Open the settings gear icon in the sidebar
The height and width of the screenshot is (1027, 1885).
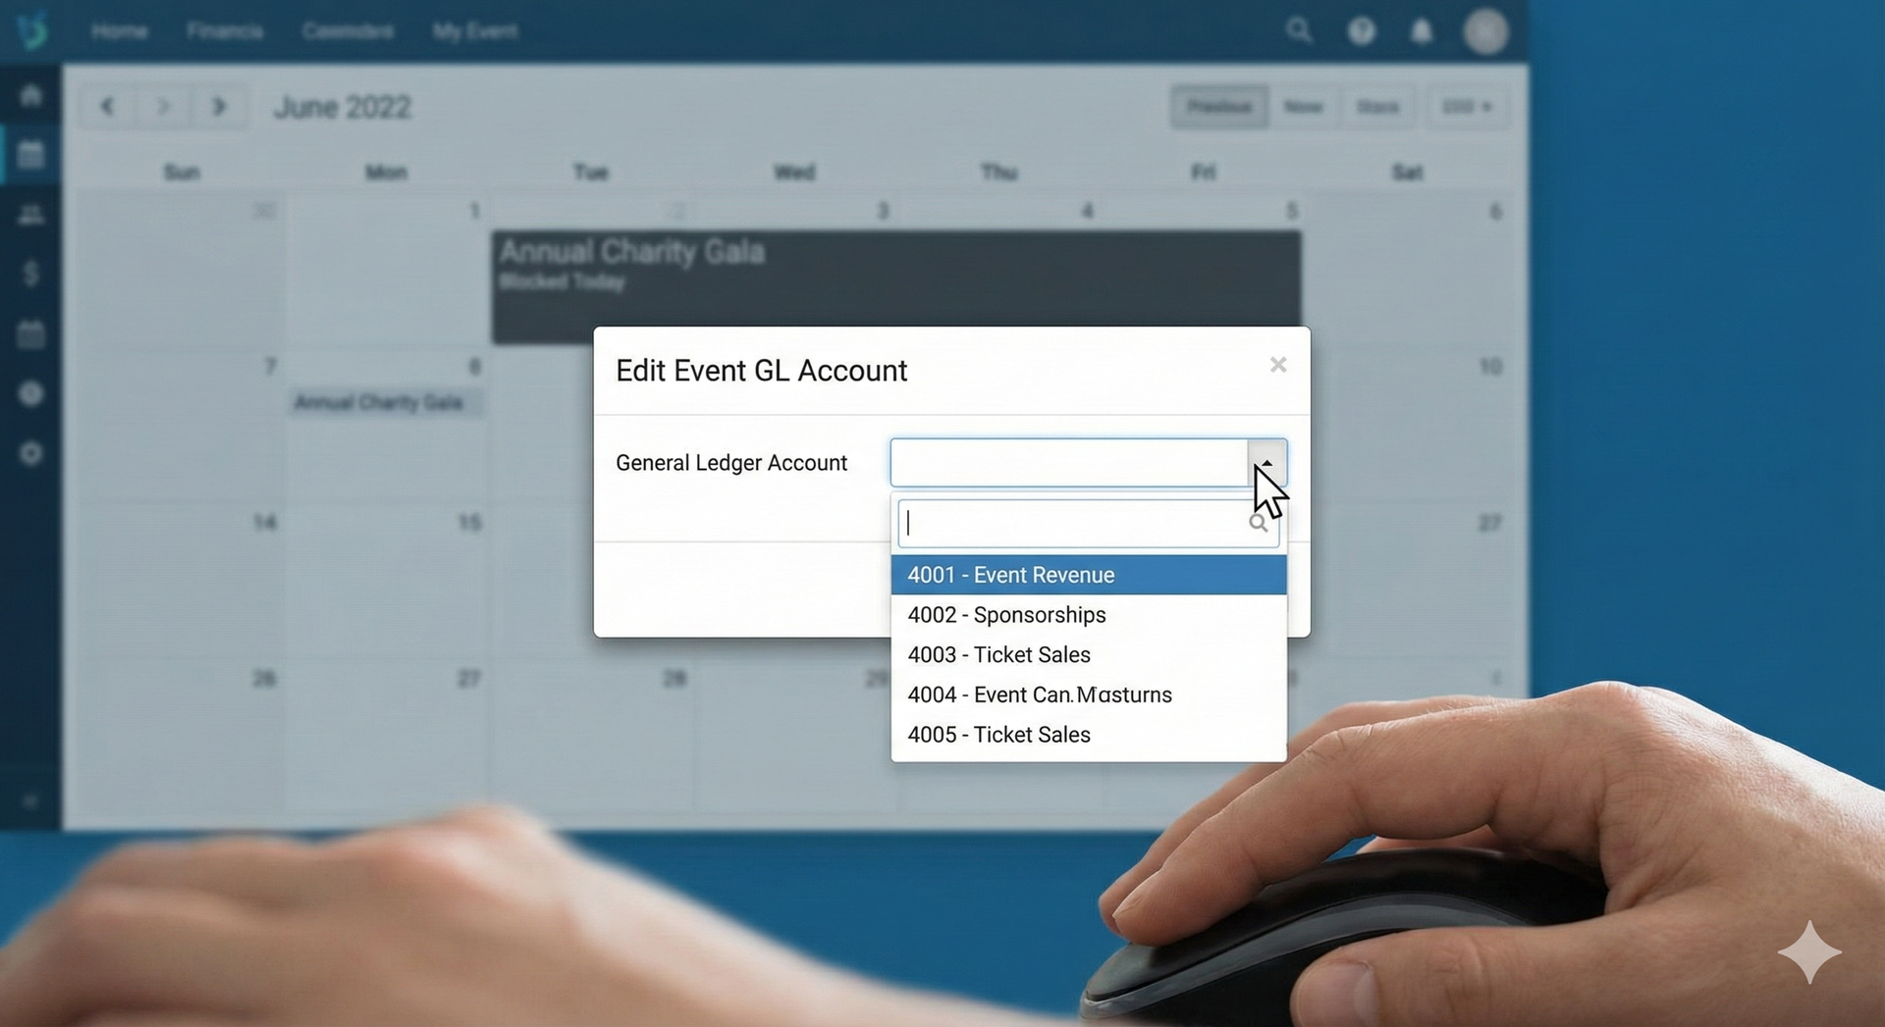(31, 453)
